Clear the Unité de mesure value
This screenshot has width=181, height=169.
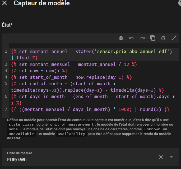(x=161, y=157)
